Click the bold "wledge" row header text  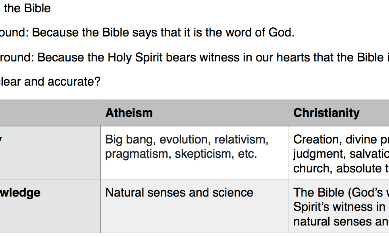pyautogui.click(x=21, y=193)
